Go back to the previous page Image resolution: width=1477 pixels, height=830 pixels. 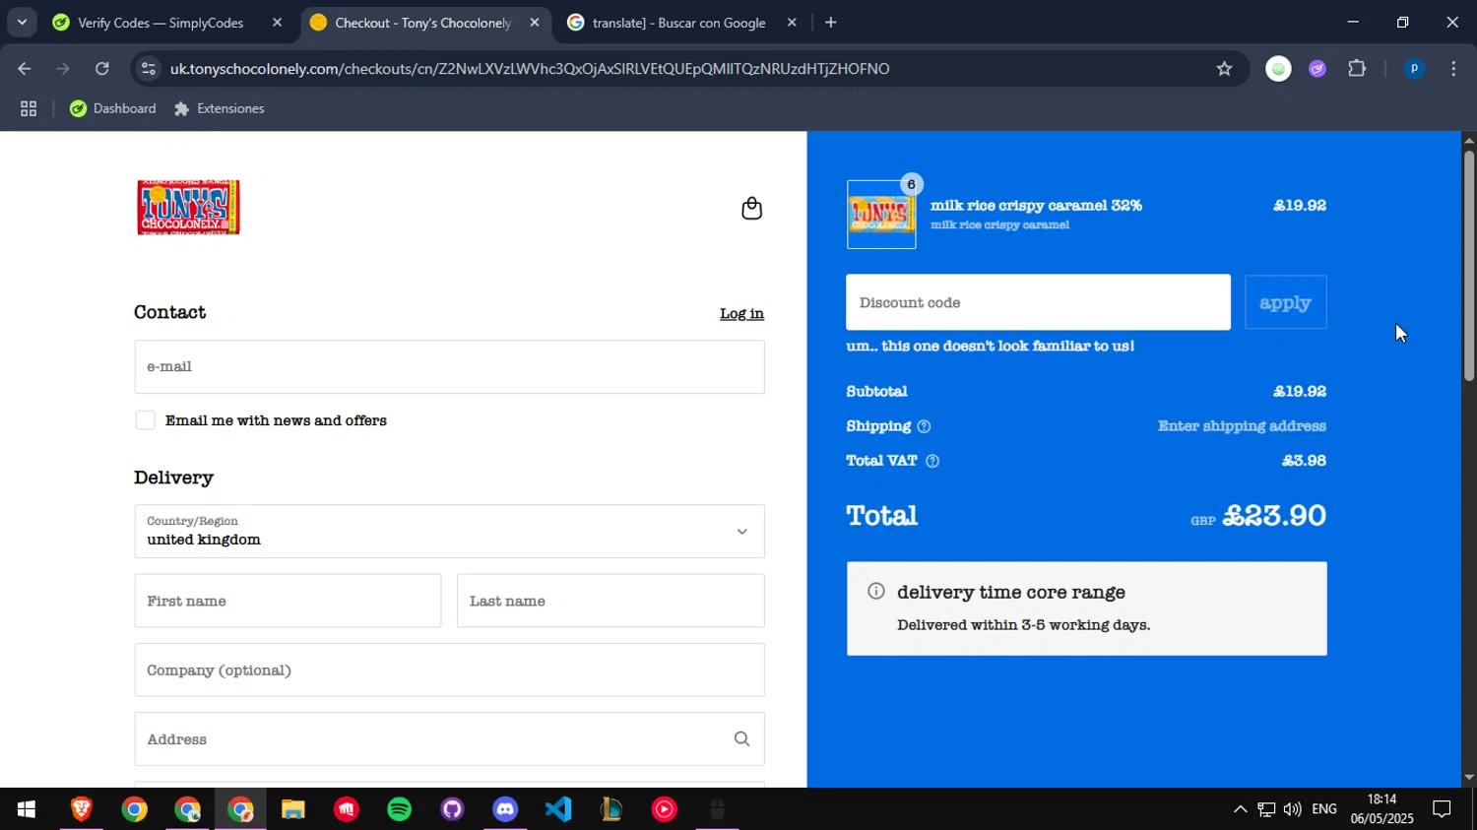coord(25,68)
